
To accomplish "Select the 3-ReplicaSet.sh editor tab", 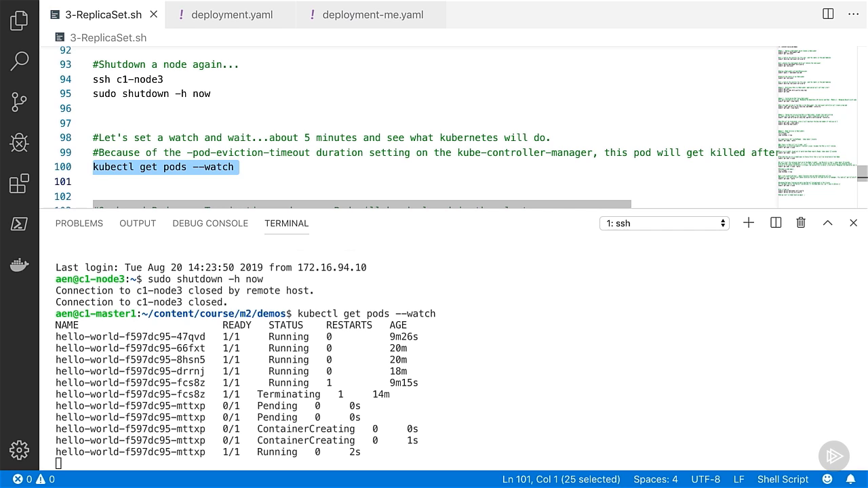I will coord(103,14).
